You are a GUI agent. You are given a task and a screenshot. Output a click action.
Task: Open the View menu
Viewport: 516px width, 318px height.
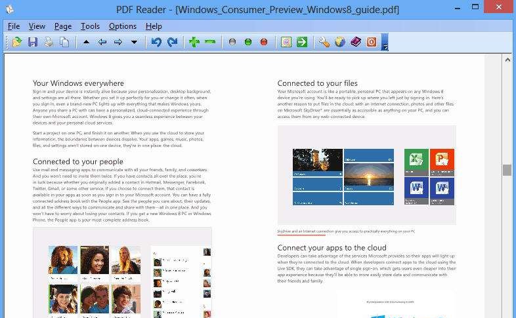[37, 26]
